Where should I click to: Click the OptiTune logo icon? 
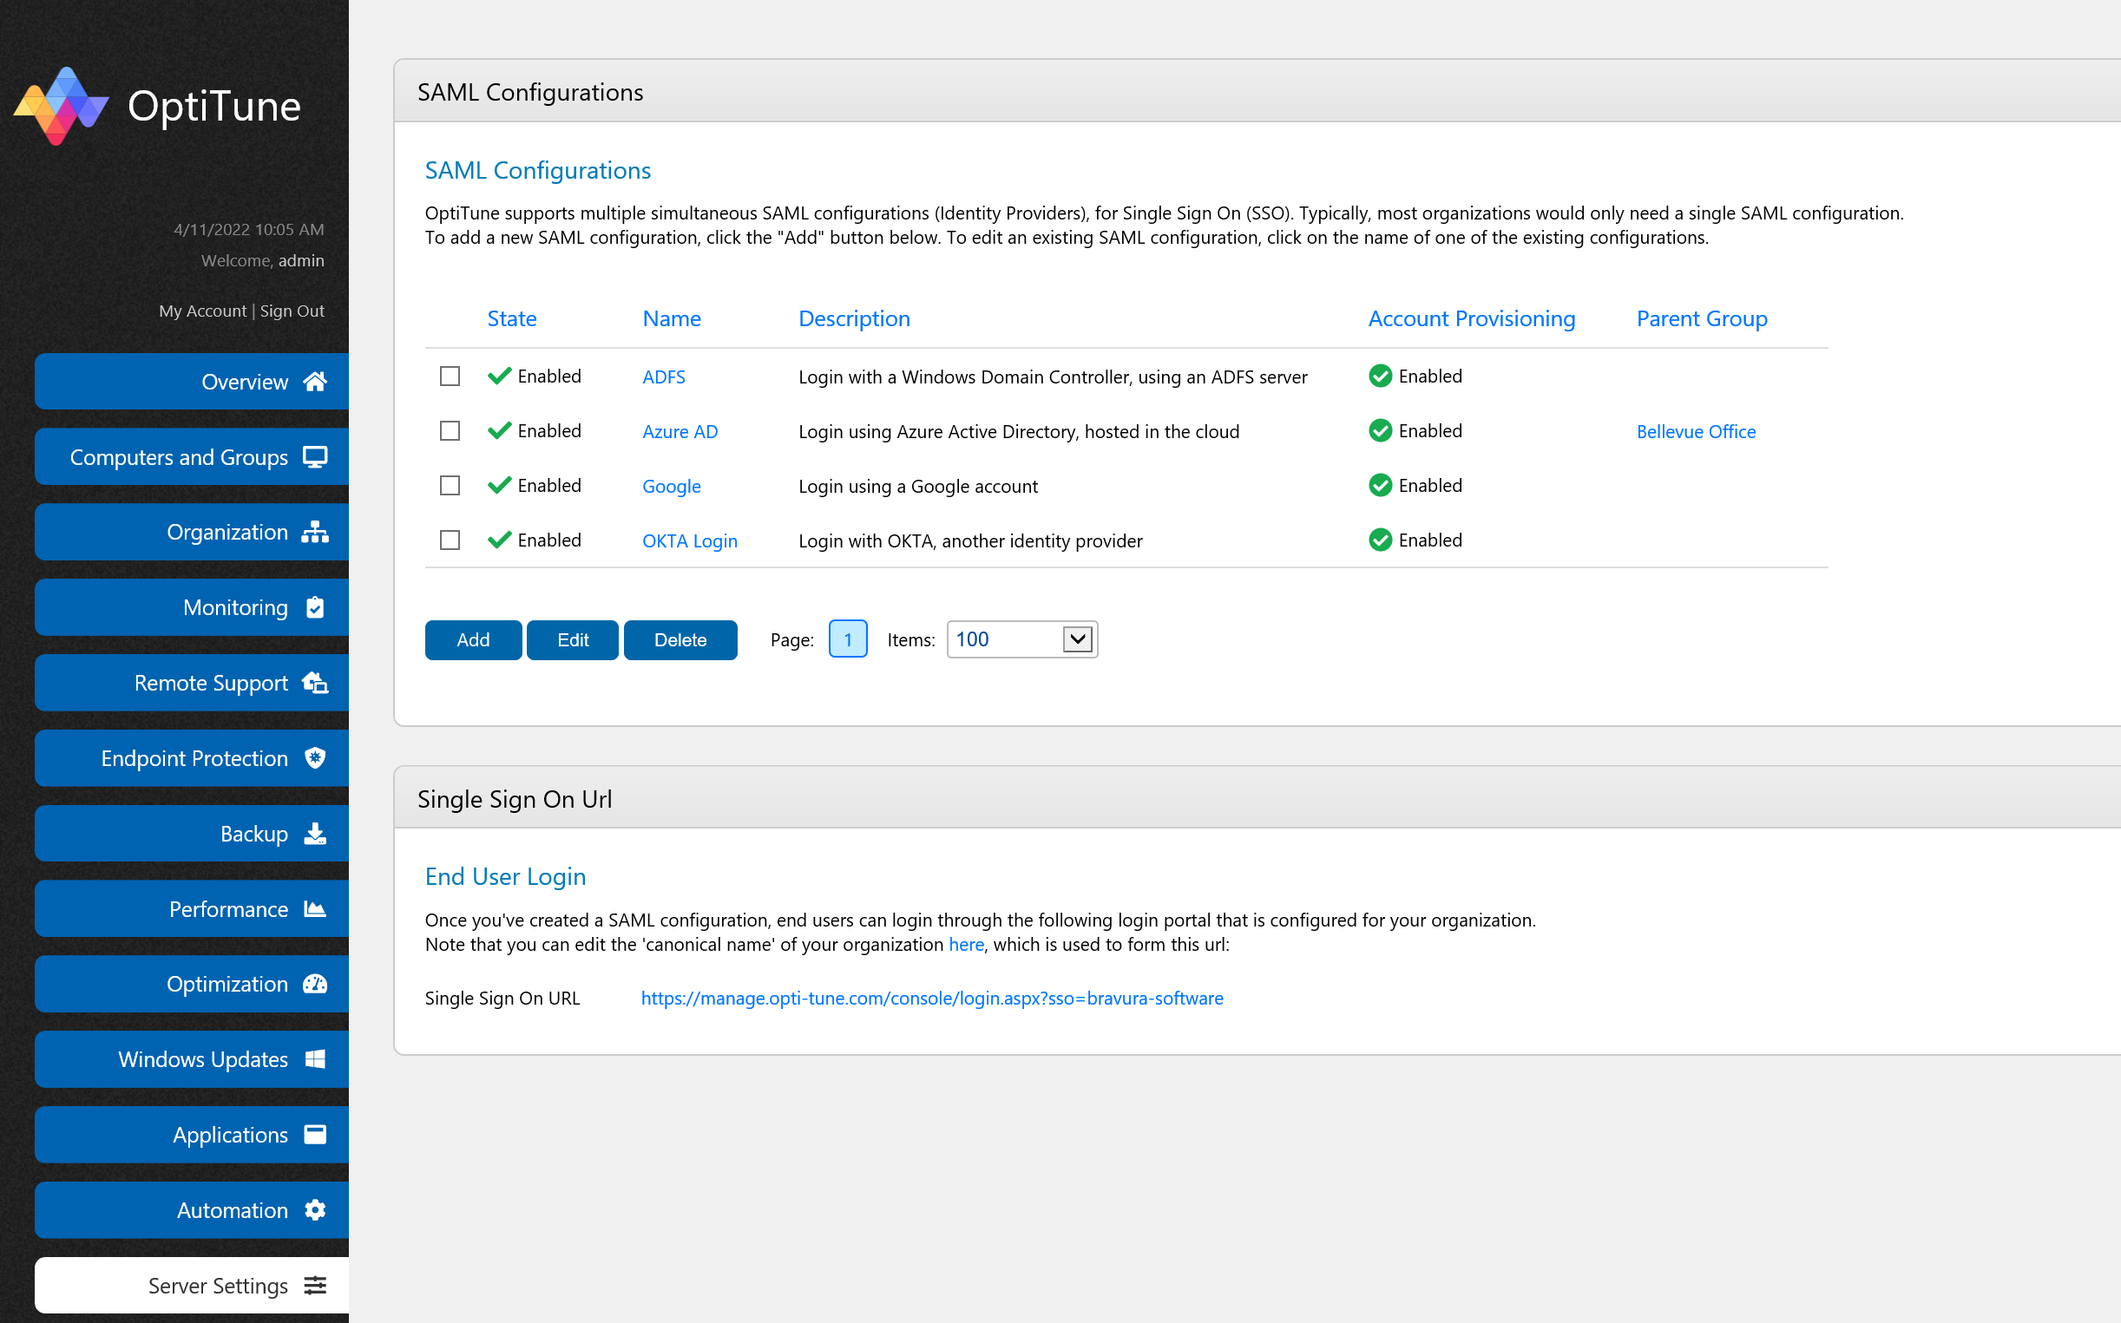62,106
